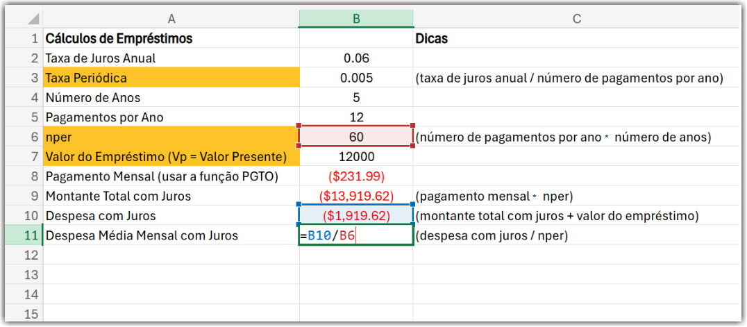
Task: Select row 3 header
Action: [x=24, y=78]
